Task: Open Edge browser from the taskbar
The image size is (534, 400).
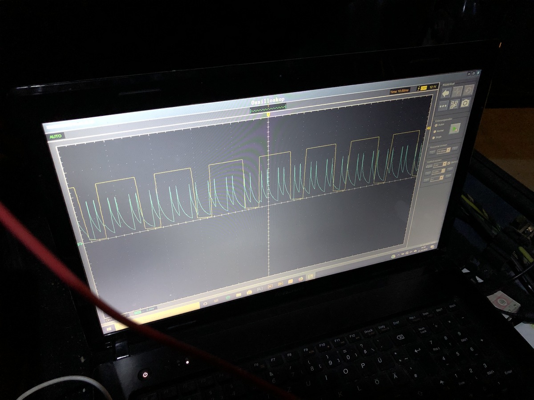Action: pos(228,298)
